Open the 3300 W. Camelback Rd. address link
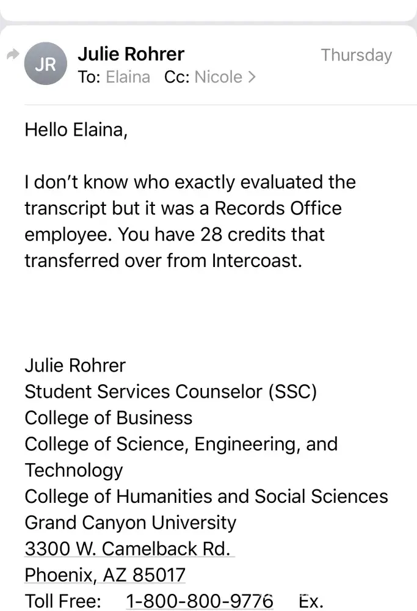417x611 pixels. [129, 549]
